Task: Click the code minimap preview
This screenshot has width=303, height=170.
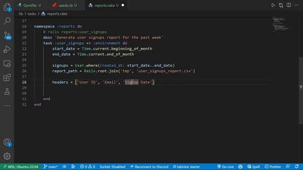Action: pyautogui.click(x=281, y=24)
